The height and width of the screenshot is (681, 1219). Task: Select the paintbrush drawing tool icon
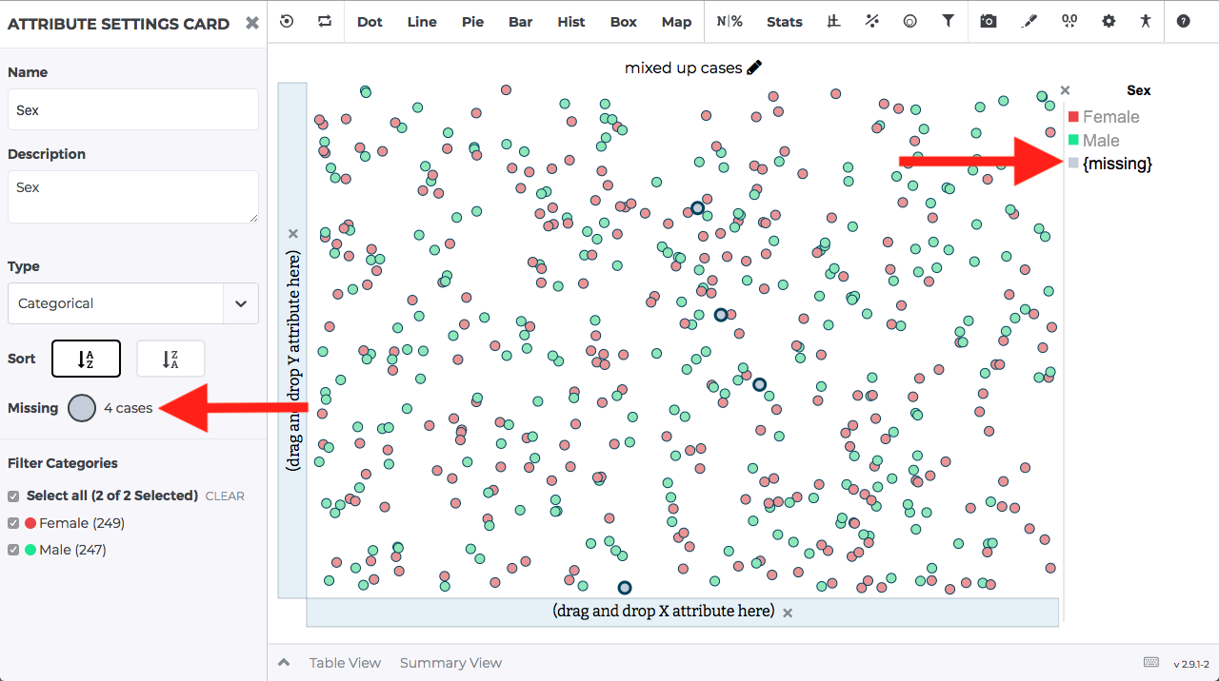(x=1029, y=21)
